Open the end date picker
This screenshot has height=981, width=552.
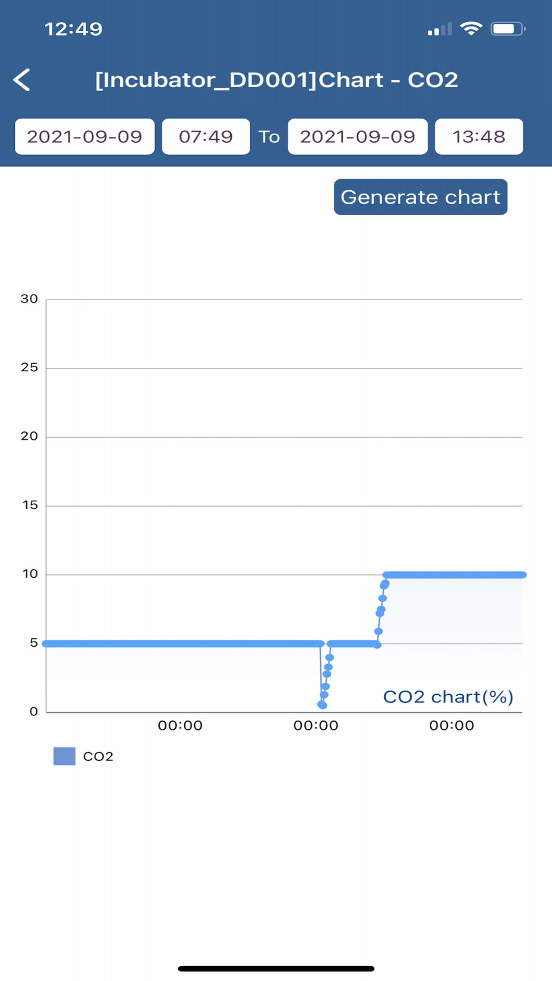click(358, 136)
